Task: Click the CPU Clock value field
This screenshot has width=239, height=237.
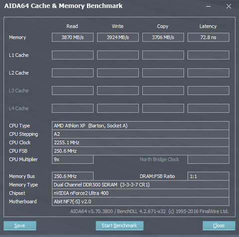Action: 140,142
